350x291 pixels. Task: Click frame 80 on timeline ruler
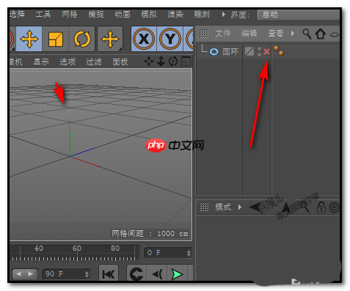[x=115, y=248]
